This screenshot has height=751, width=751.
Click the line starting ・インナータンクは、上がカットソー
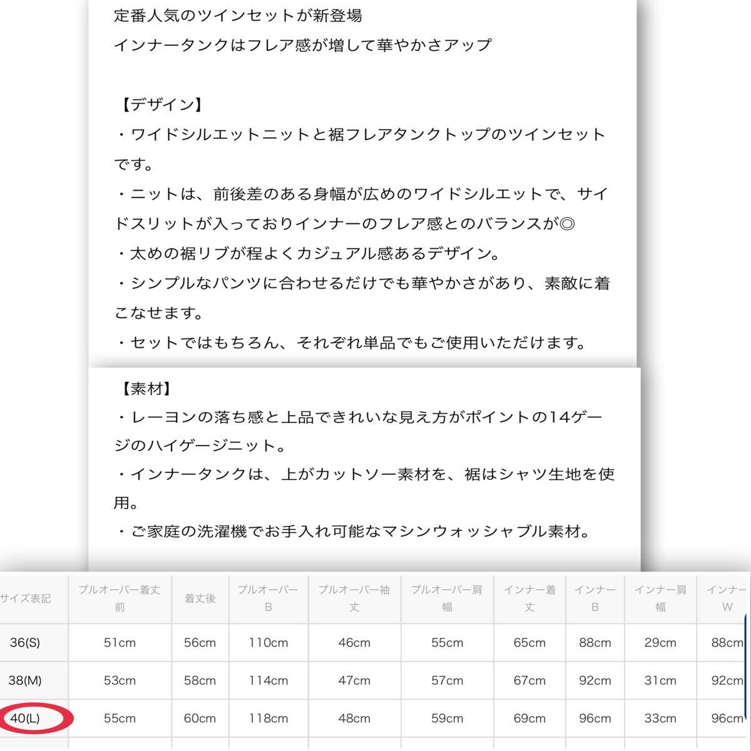click(x=365, y=474)
